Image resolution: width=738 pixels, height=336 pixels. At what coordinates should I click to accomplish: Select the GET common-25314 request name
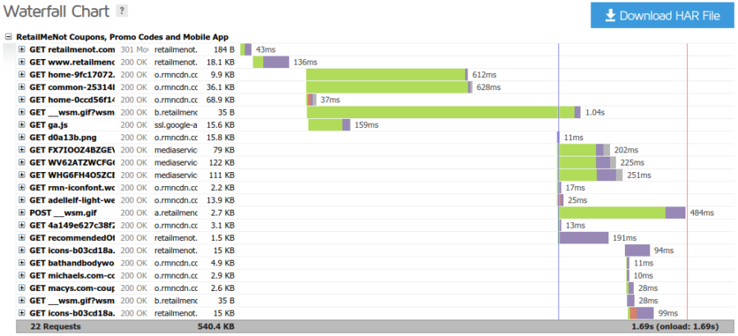(x=71, y=88)
